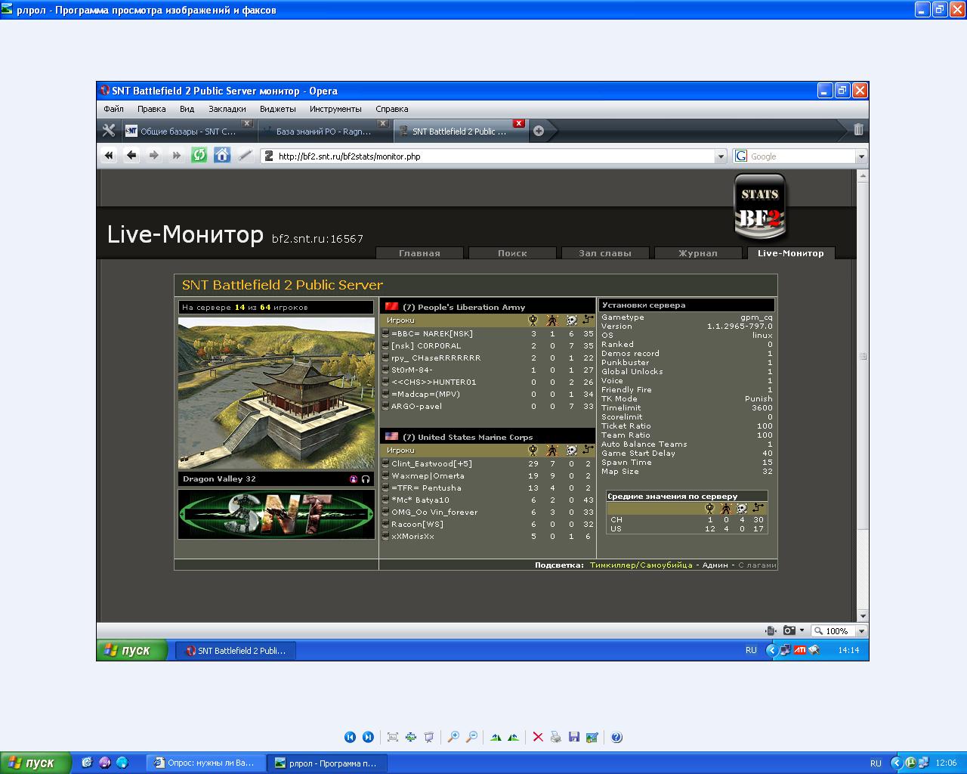Switch to Общие базары tab

click(x=187, y=131)
